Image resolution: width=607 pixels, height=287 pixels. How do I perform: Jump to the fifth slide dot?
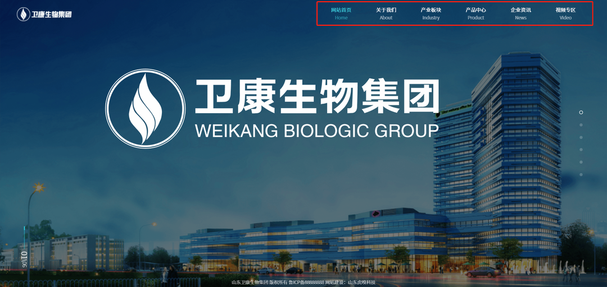[581, 162]
